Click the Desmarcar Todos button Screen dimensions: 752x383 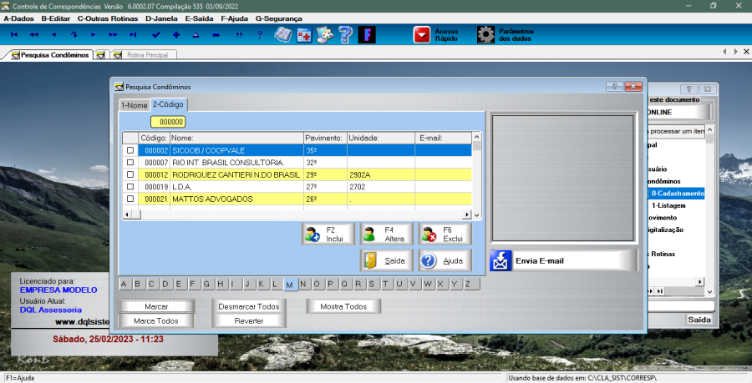point(249,306)
